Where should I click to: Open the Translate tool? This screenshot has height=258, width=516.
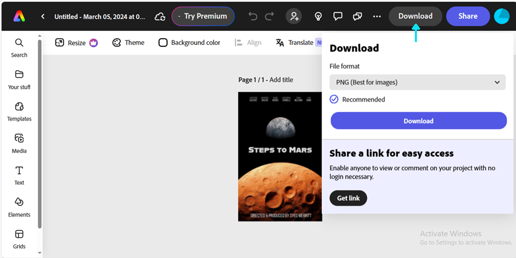pos(295,43)
